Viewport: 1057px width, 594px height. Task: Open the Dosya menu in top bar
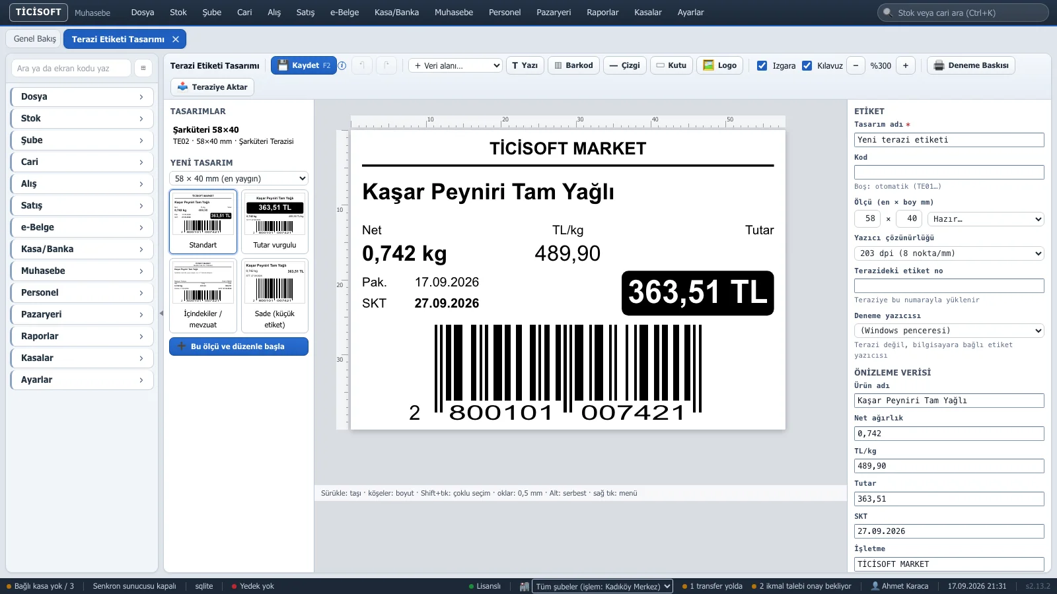click(x=143, y=13)
